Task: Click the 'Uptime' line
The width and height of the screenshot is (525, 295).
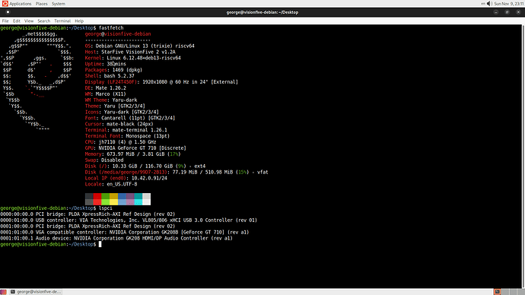Action: tap(106, 64)
